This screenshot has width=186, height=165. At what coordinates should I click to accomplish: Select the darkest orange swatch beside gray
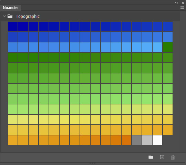(x=126, y=140)
